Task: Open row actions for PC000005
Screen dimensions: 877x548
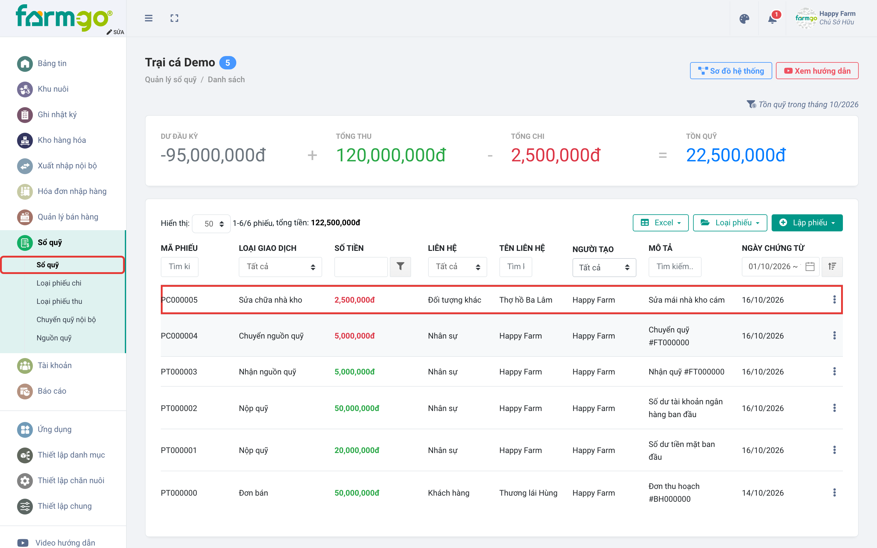Action: (x=834, y=299)
